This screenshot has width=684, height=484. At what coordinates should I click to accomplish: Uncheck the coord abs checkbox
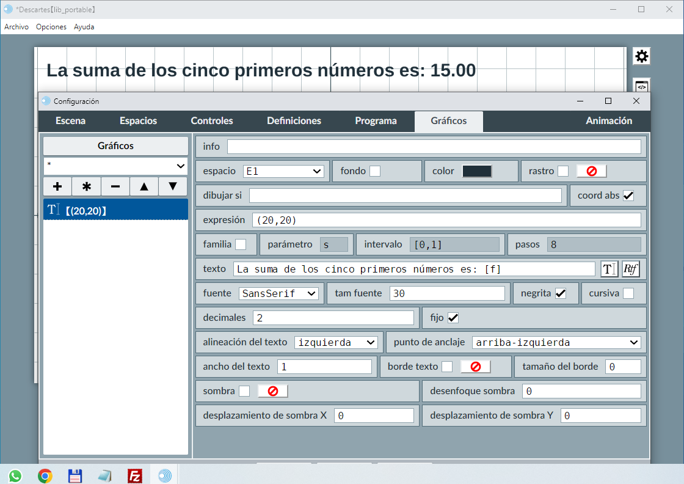tap(628, 196)
